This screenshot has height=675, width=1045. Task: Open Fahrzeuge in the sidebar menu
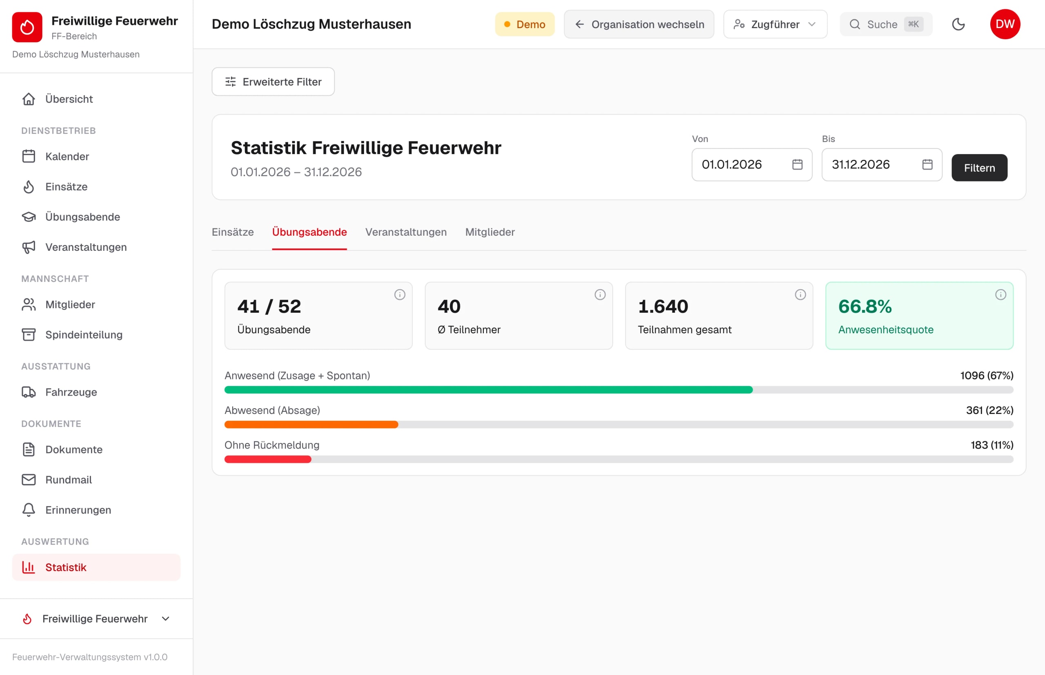point(96,392)
